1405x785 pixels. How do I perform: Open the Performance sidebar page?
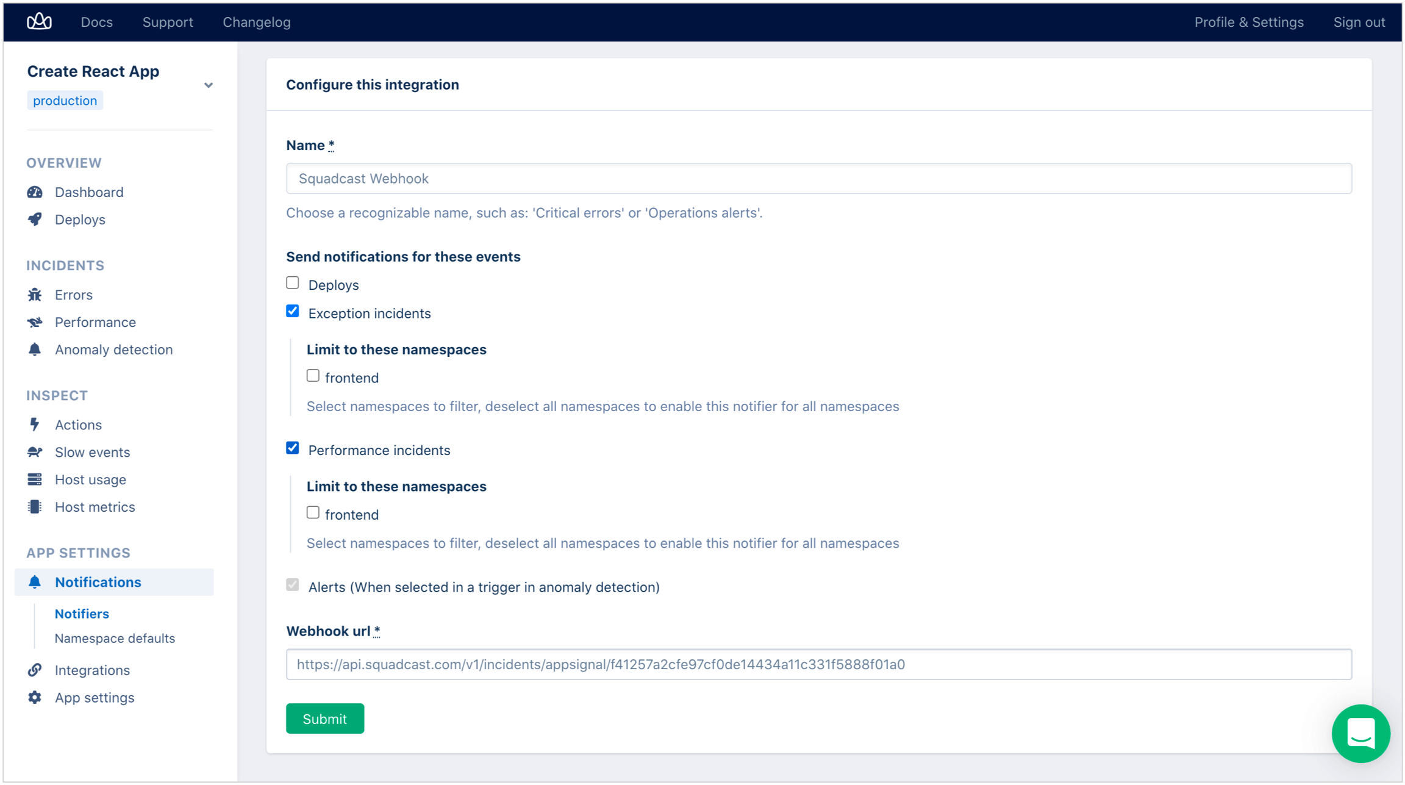[x=95, y=322]
